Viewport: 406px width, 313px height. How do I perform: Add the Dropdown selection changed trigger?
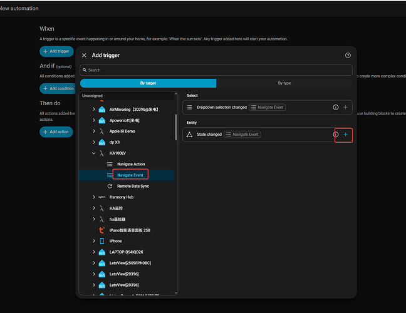pyautogui.click(x=345, y=107)
